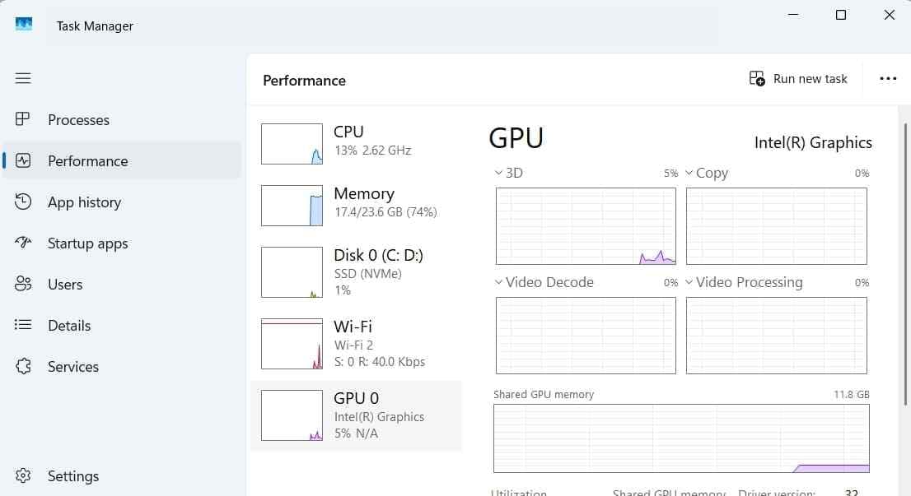Click the 17.4/23.6 GB (74%) text
This screenshot has height=496, width=911.
point(385,212)
